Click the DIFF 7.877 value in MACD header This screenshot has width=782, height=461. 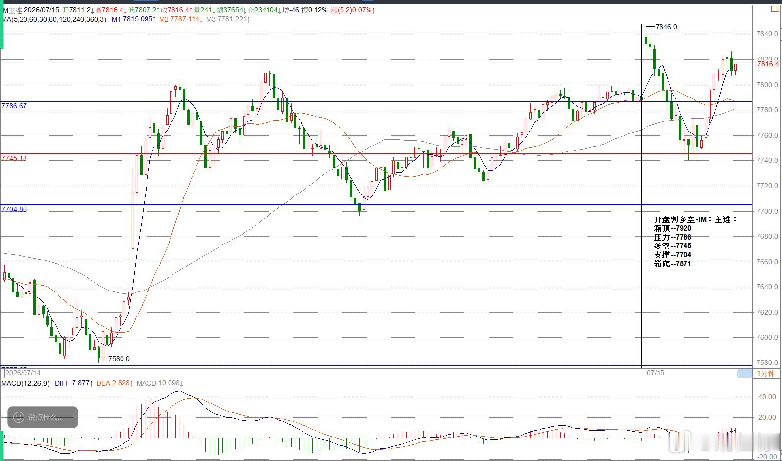coord(74,383)
